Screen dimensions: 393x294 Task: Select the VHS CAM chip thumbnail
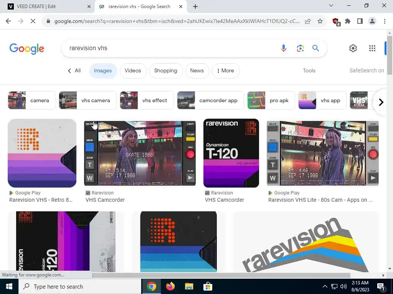click(359, 101)
